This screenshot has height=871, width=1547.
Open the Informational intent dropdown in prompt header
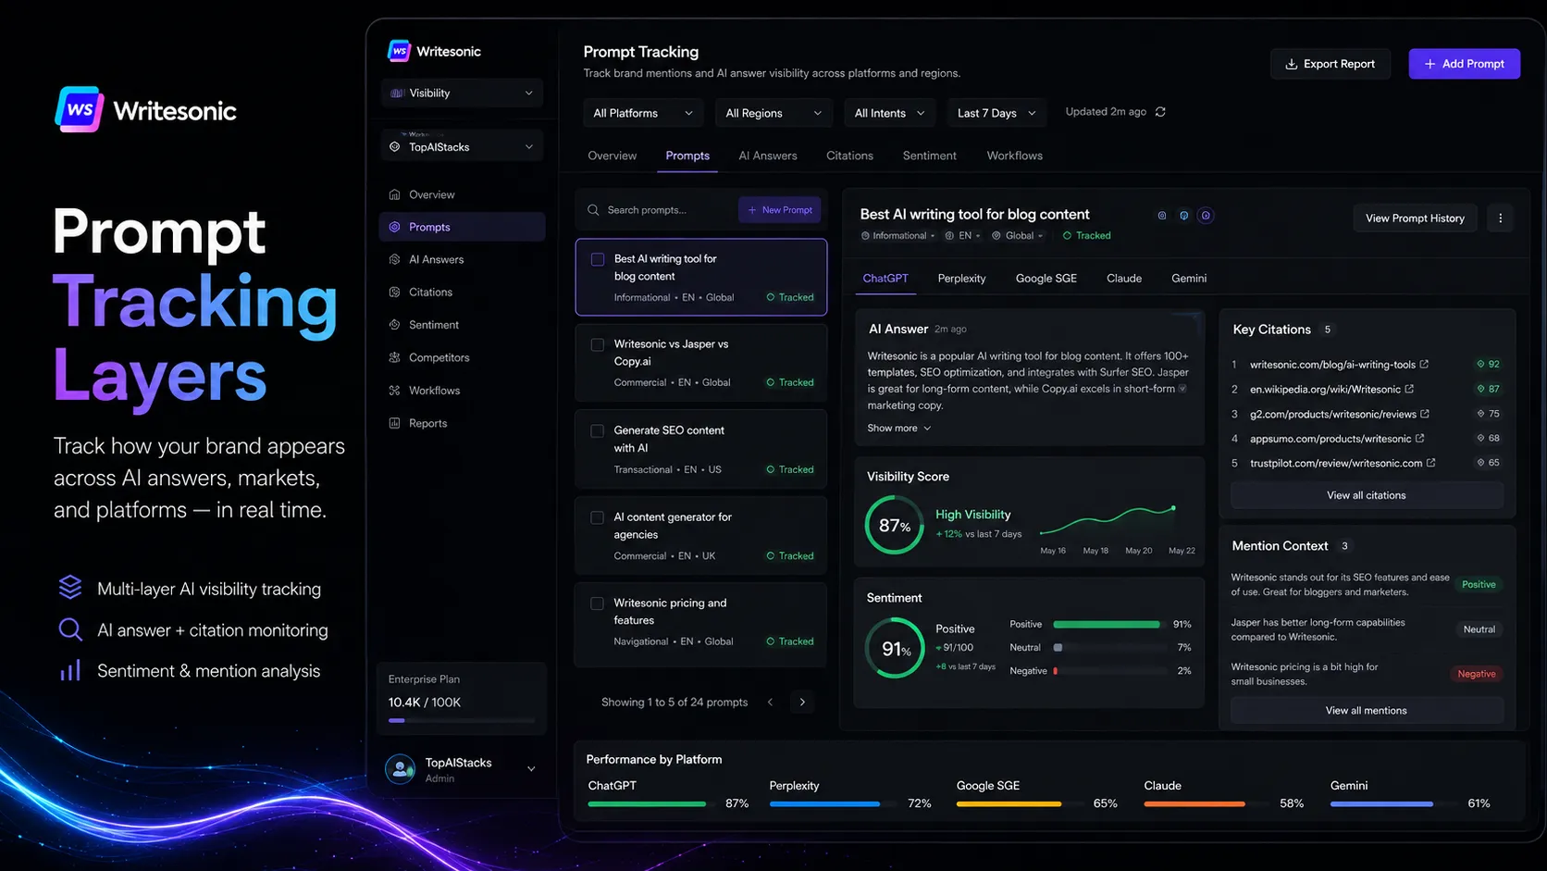pos(897,235)
